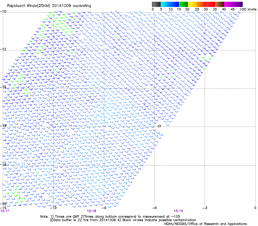Click the black contamination circle near -16 latitude
The width and height of the screenshot is (258, 226).
tap(159, 126)
